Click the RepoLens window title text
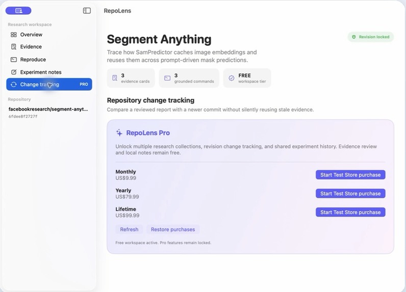Screen dimensions: 406x292 117,11
